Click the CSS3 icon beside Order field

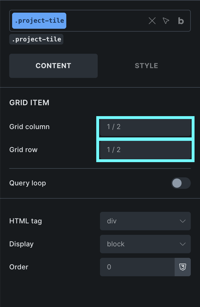point(182,267)
